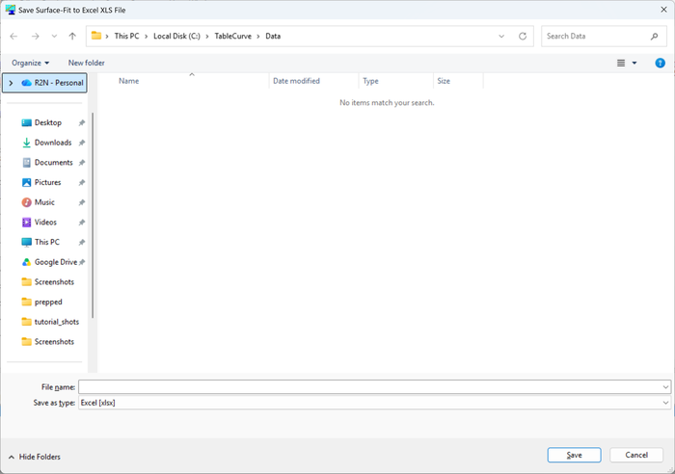Create a New folder
Screen dimensions: 675x474
(x=86, y=63)
